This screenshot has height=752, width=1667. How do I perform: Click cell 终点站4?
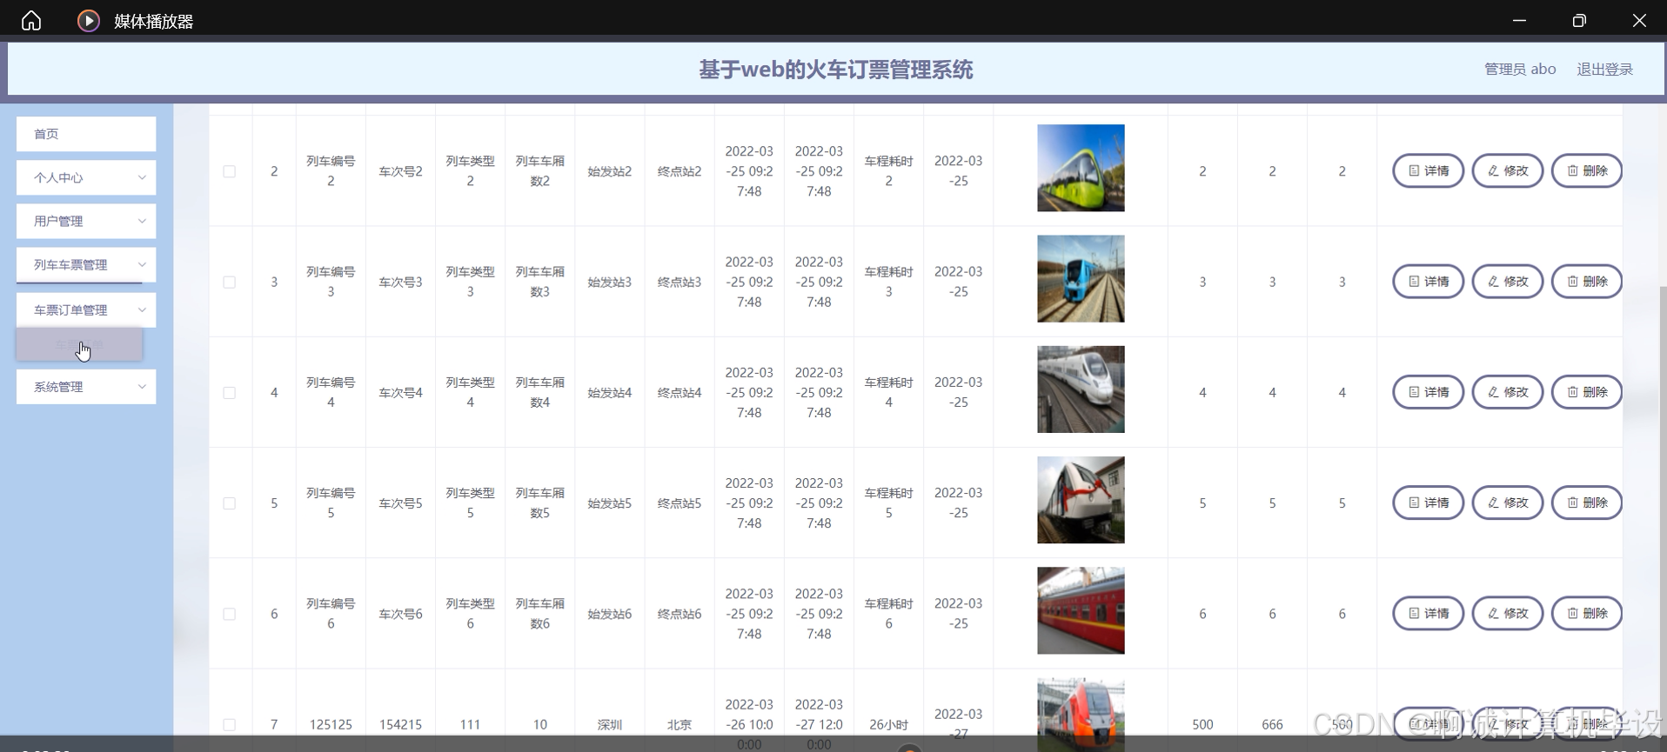coord(680,393)
